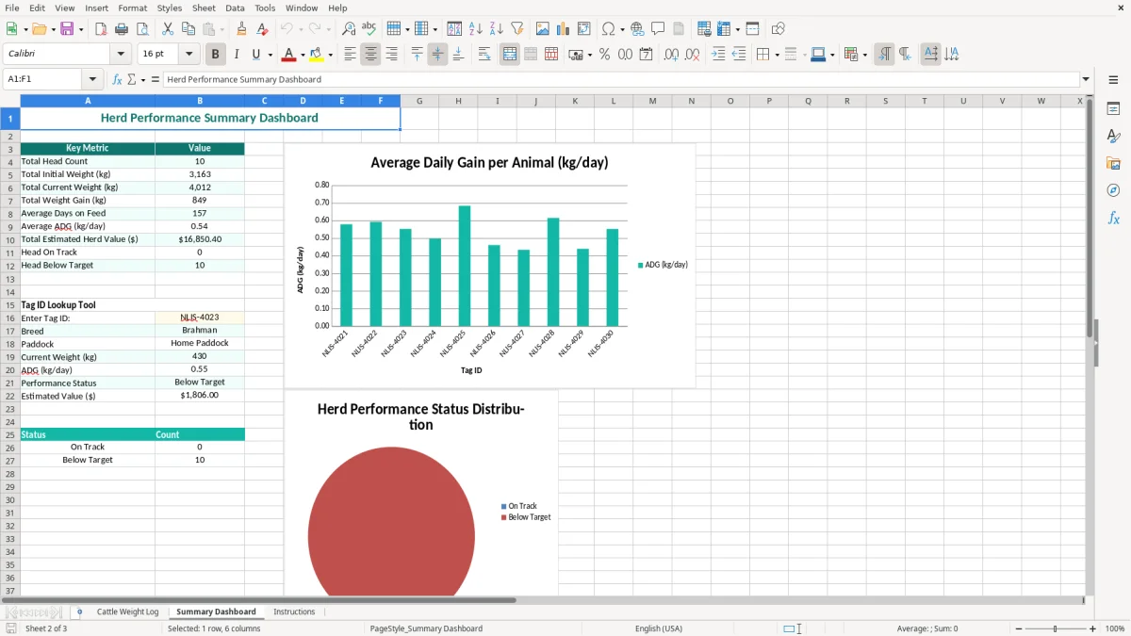Image resolution: width=1131 pixels, height=636 pixels.
Task: Toggle Center Horizontally alignment
Action: [x=370, y=55]
